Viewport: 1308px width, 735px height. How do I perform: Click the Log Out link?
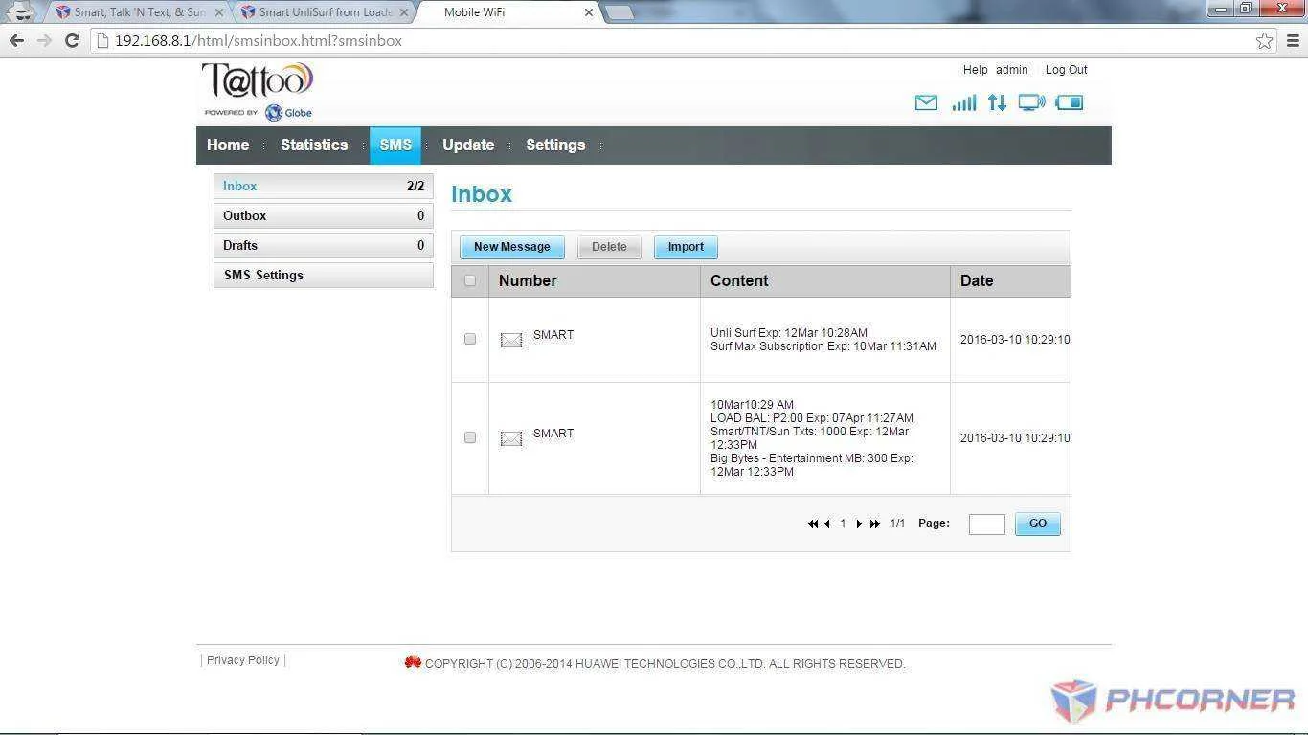tap(1066, 70)
